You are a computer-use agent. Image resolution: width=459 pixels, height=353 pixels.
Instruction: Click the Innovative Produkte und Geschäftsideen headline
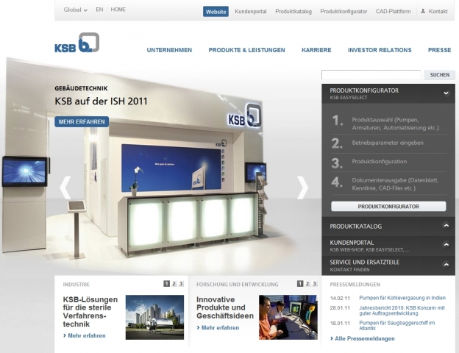[x=225, y=307]
